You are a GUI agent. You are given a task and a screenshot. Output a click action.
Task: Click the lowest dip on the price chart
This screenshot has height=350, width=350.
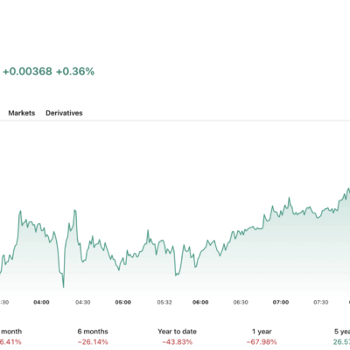click(x=63, y=287)
